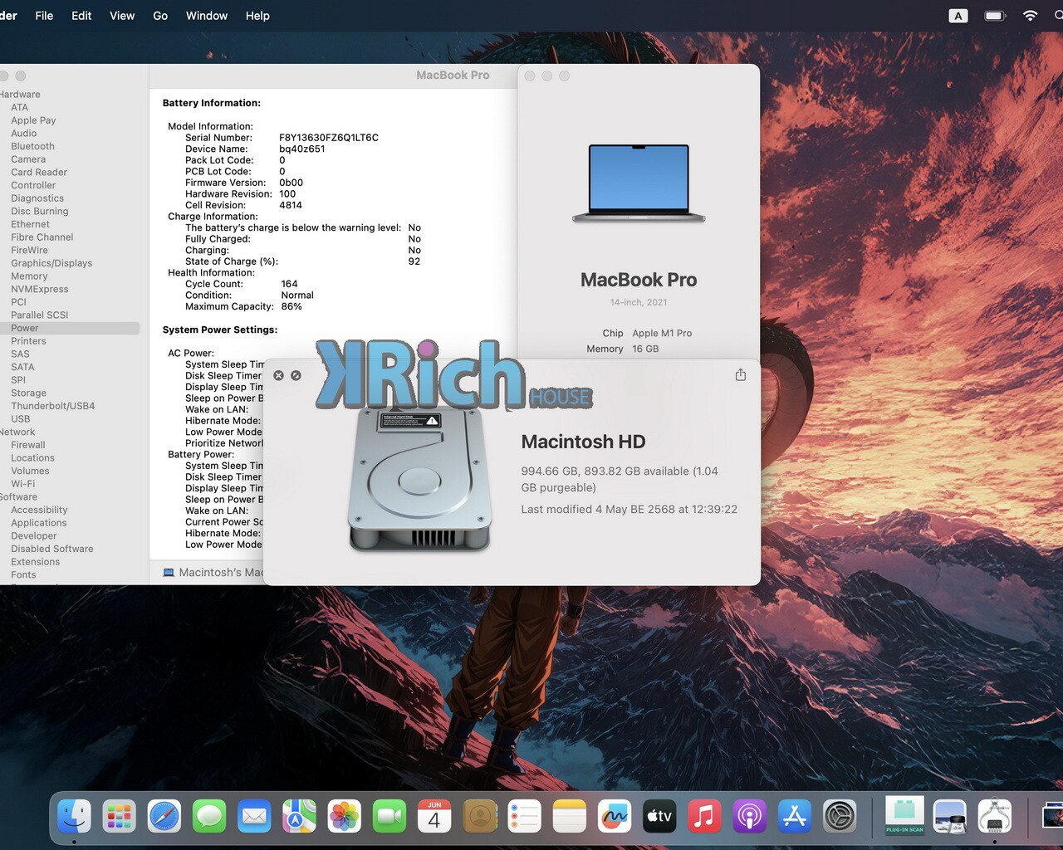Select Controller in the sidebar
Screen dimensions: 1063x850
(x=33, y=185)
